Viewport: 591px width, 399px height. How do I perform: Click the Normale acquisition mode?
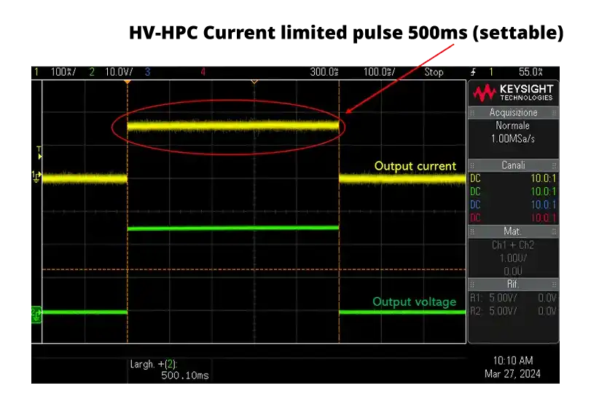tap(512, 125)
